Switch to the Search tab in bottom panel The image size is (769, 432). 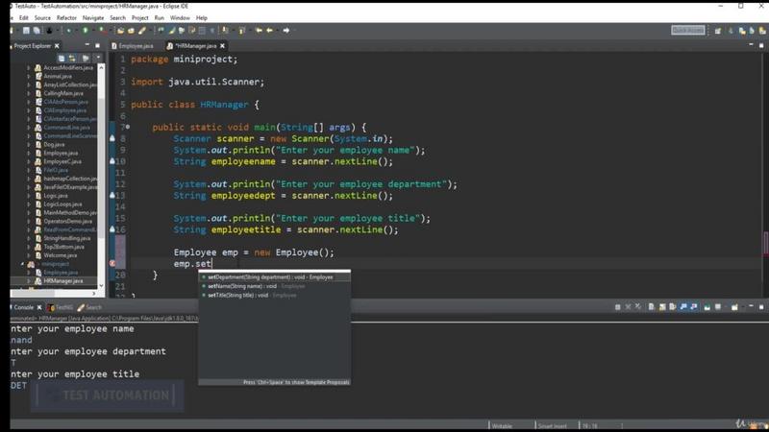[89, 307]
